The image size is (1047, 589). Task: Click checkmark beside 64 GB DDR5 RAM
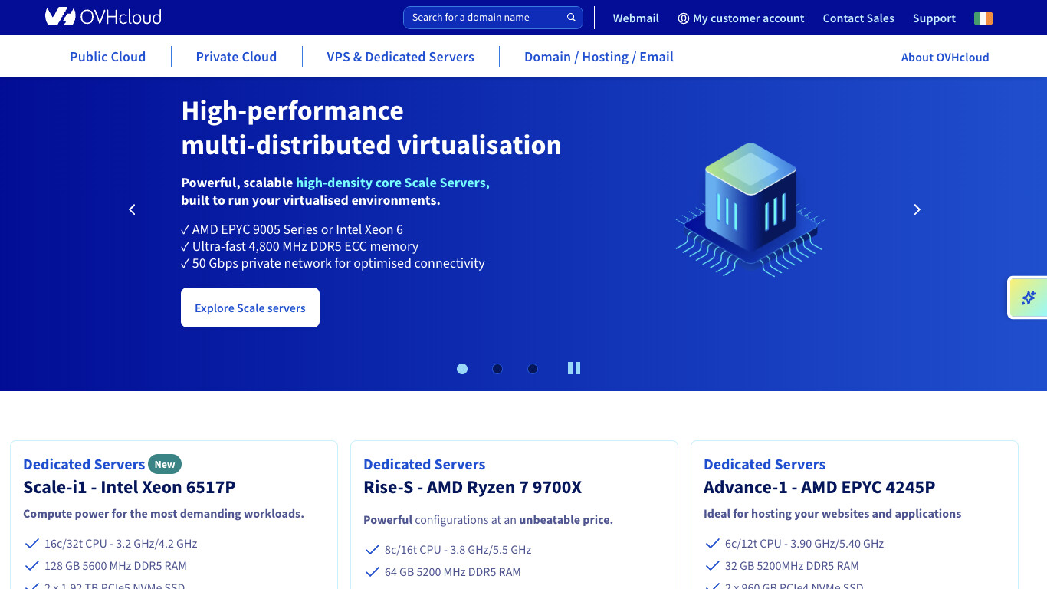point(372,572)
